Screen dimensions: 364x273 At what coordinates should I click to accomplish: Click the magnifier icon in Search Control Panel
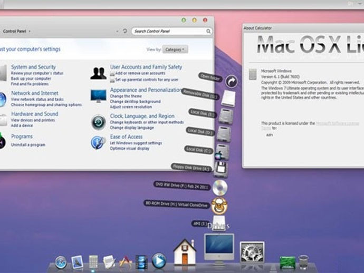[208, 31]
